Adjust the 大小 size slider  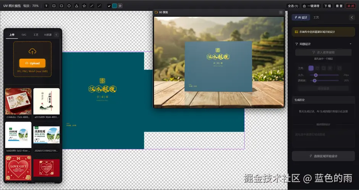(324, 75)
